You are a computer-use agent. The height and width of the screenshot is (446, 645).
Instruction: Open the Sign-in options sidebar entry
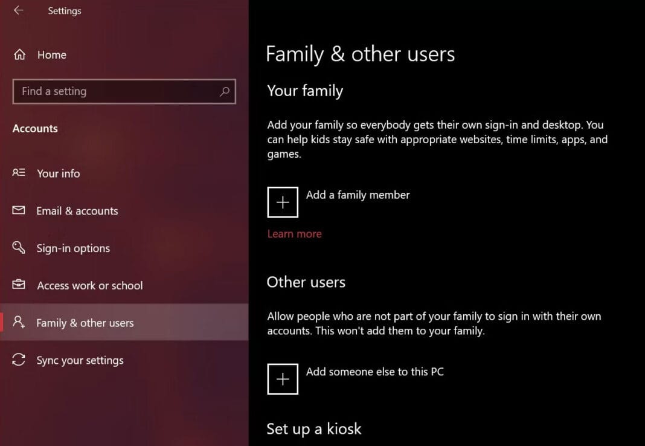(x=74, y=248)
